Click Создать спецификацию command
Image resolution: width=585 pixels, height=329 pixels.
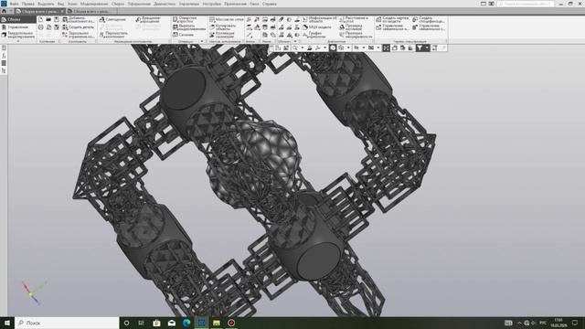coord(429,19)
